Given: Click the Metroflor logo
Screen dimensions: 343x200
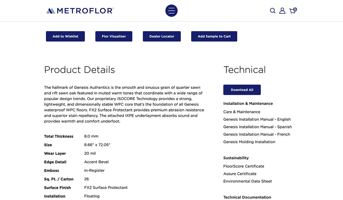Looking at the screenshot, I should pos(80,11).
